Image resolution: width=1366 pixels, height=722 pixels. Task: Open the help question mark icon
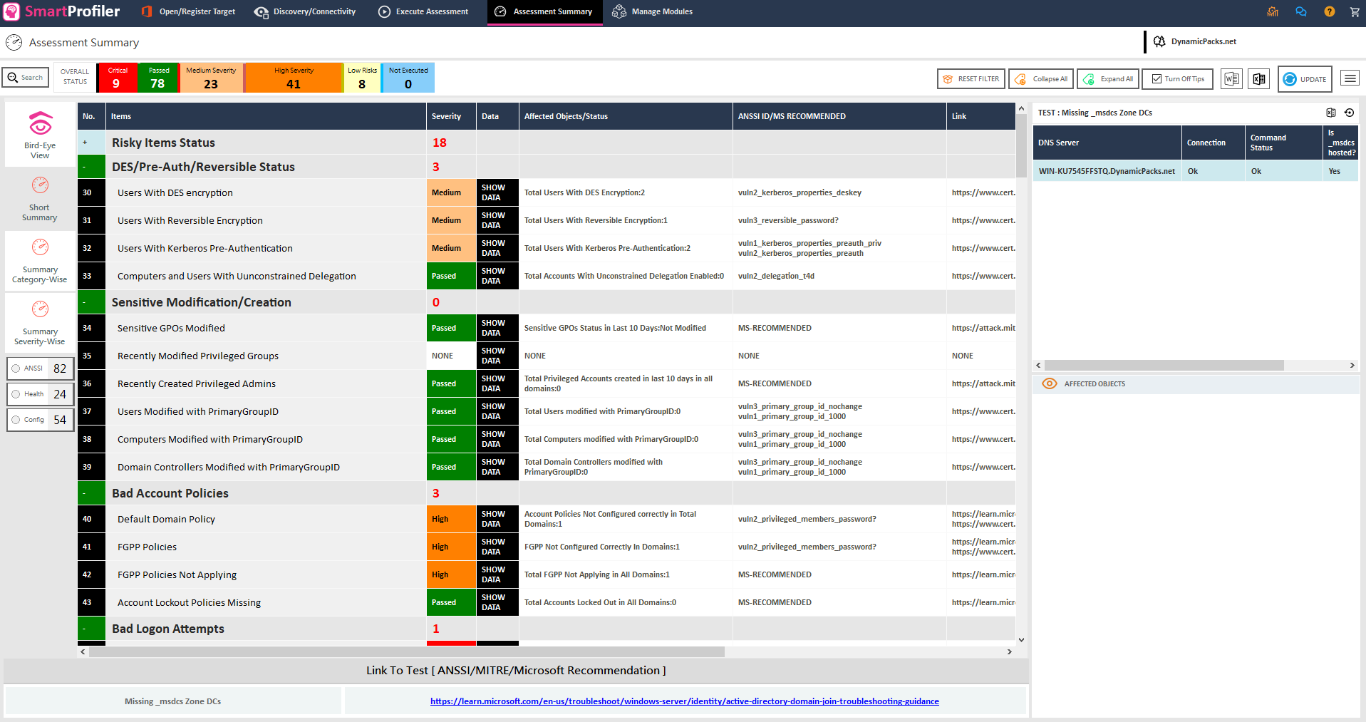tap(1329, 11)
